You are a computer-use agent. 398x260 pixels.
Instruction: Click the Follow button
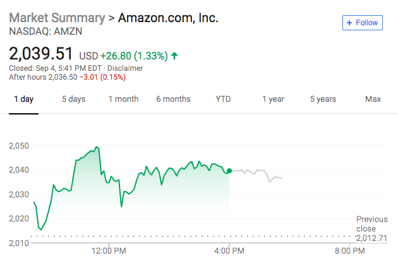tap(362, 23)
